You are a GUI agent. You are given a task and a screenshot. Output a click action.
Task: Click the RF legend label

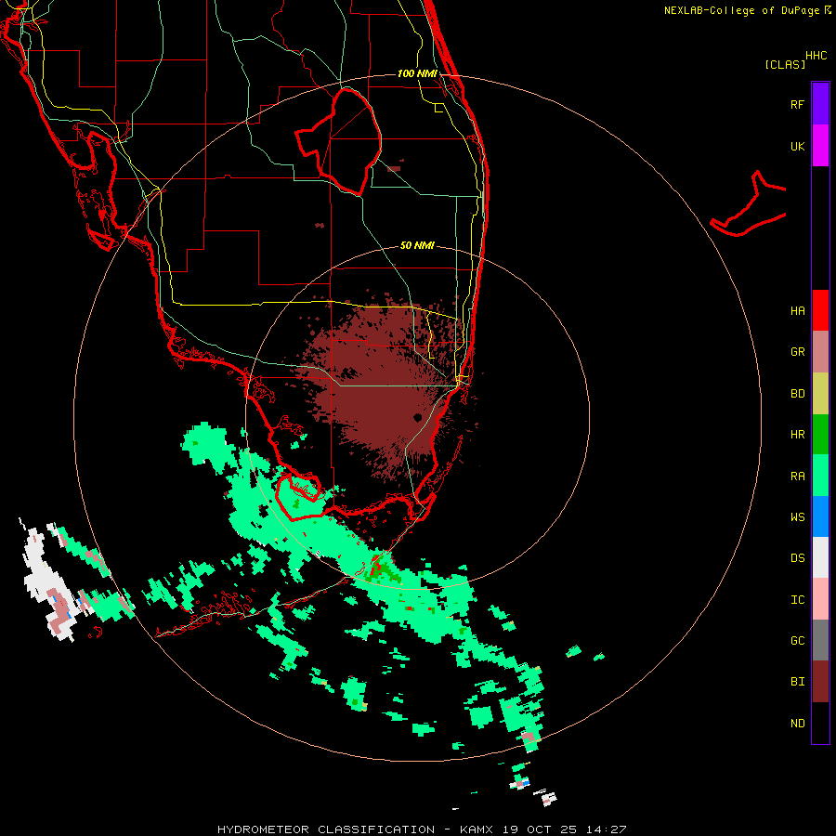click(x=797, y=104)
